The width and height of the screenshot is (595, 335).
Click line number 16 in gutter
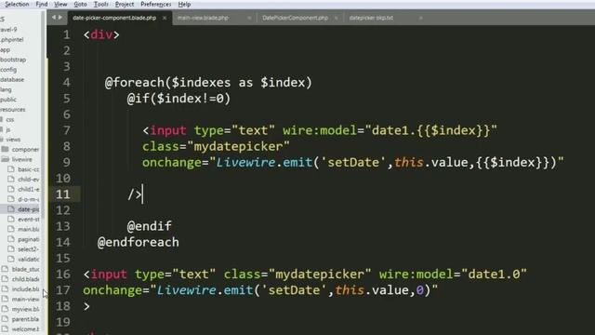click(63, 275)
